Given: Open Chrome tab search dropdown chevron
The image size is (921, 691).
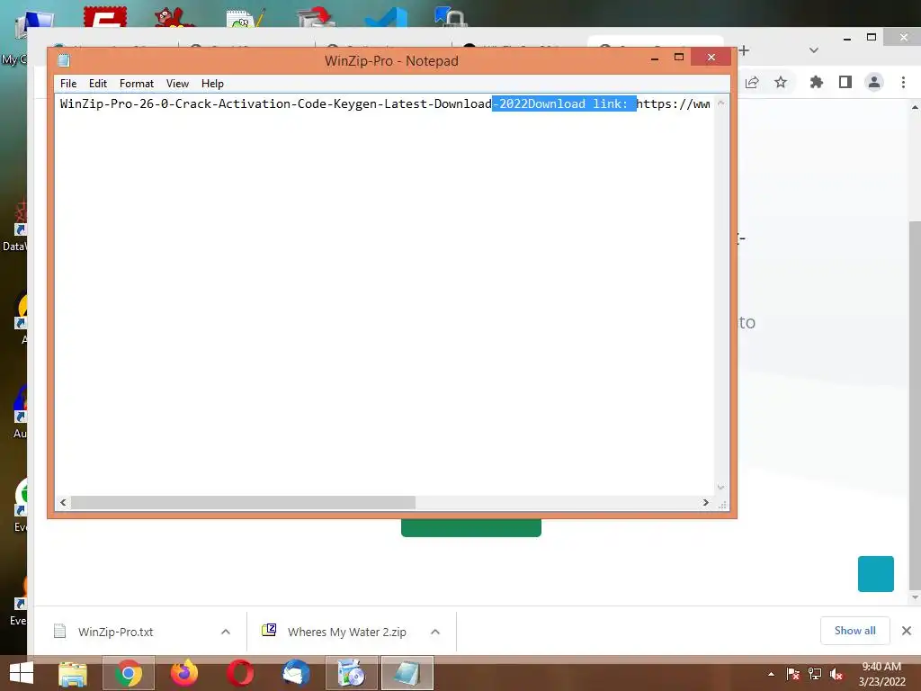Looking at the screenshot, I should point(813,50).
